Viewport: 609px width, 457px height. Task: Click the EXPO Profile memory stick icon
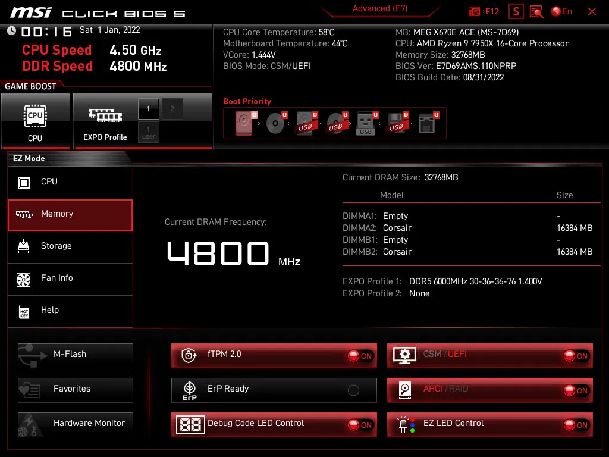105,115
